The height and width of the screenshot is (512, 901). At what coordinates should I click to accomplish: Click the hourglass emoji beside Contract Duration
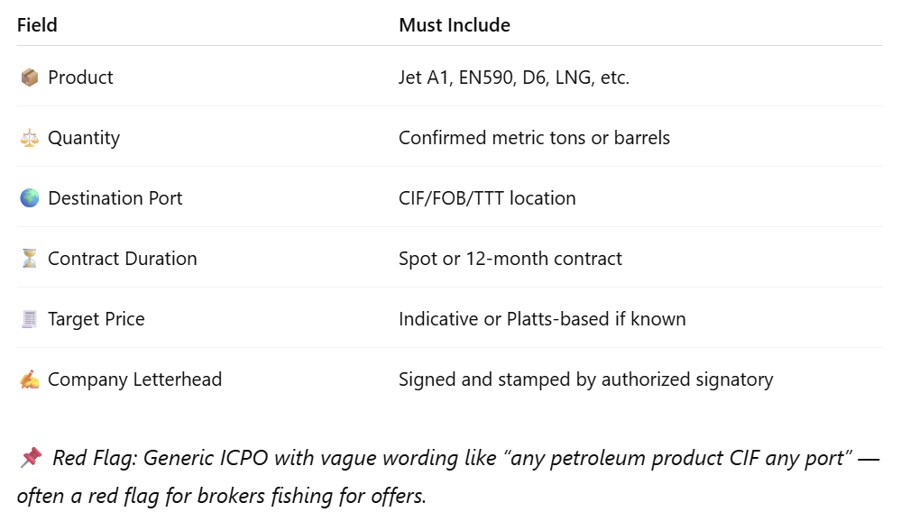[29, 259]
